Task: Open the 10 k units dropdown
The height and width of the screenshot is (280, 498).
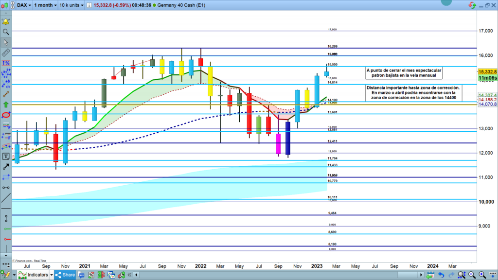Action: (x=72, y=5)
